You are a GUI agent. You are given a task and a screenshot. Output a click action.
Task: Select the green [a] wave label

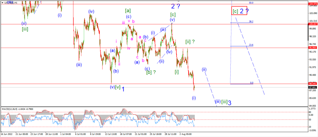[128, 10]
